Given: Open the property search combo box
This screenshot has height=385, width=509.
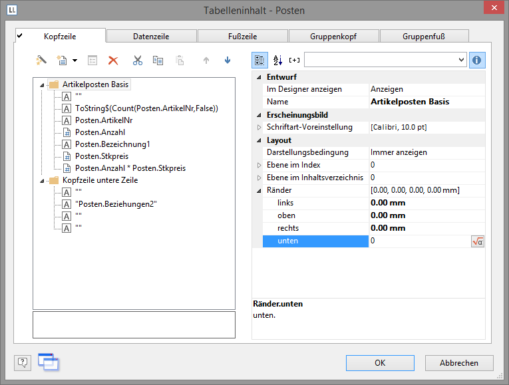Looking at the screenshot, I should [x=385, y=60].
